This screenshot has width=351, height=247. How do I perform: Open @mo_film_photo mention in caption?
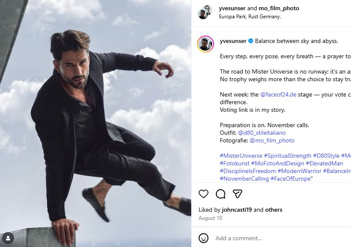coord(272,140)
